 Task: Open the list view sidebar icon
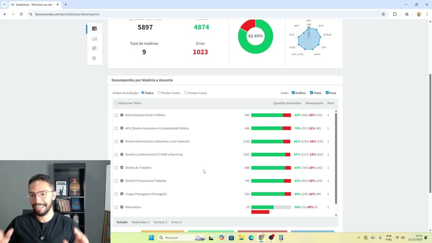(x=94, y=29)
